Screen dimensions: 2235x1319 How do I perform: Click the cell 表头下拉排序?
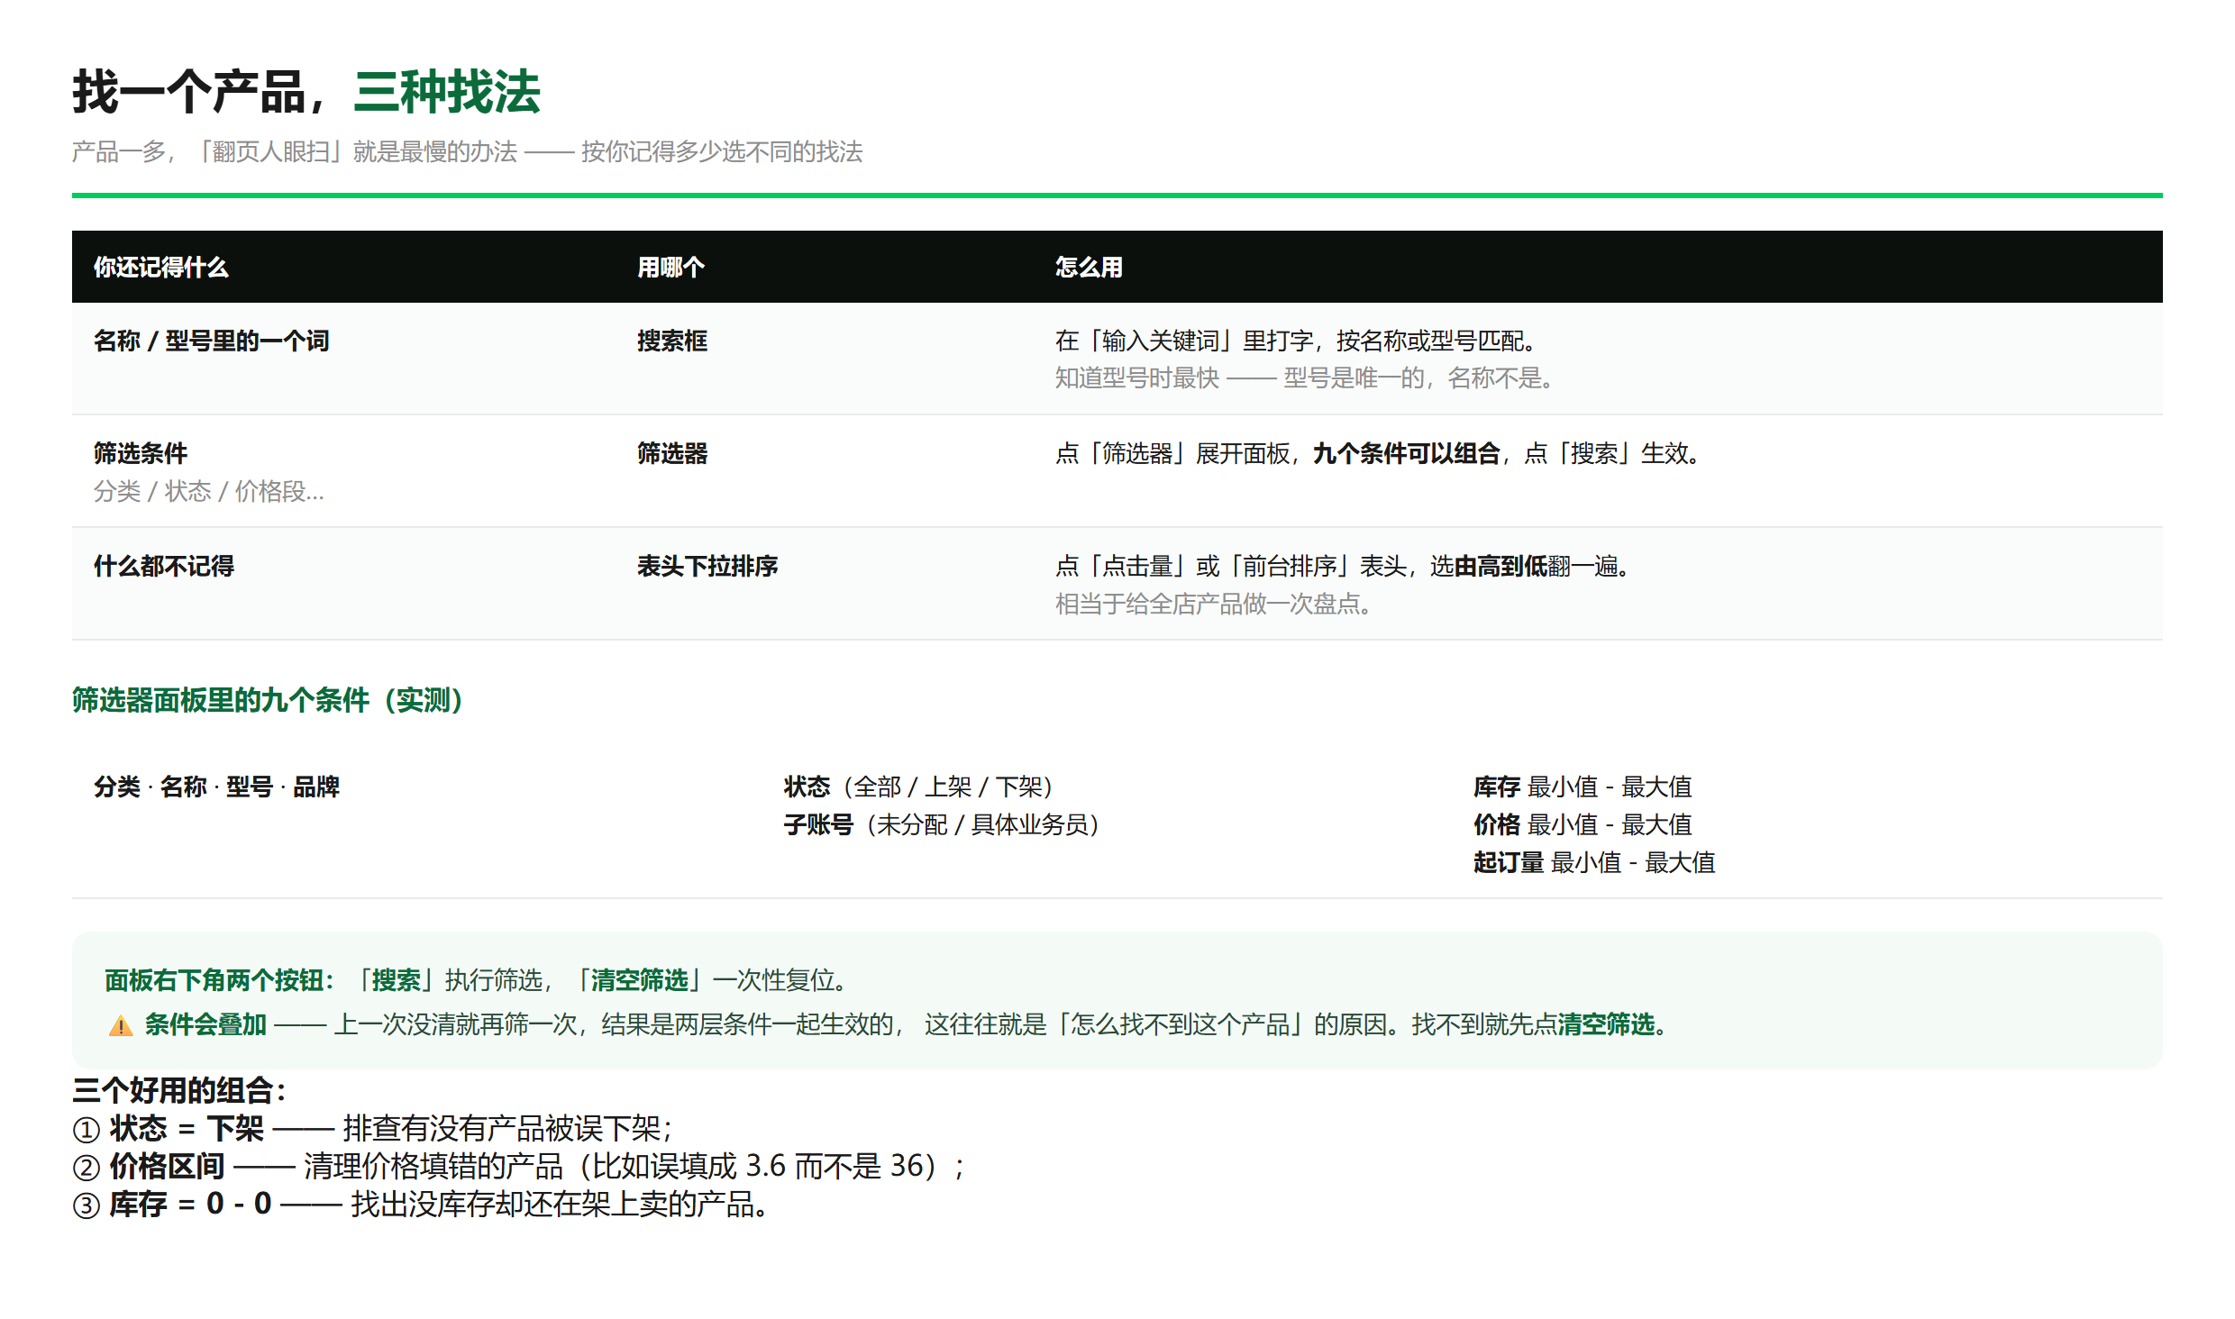coord(707,566)
